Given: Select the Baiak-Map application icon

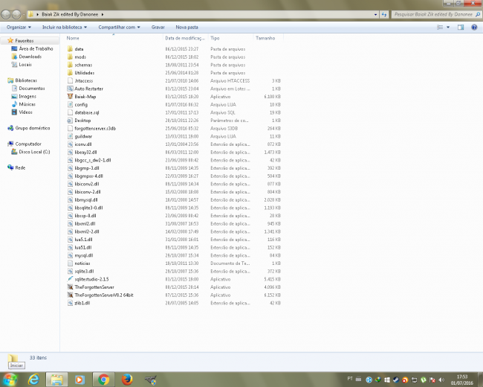Looking at the screenshot, I should (x=70, y=97).
